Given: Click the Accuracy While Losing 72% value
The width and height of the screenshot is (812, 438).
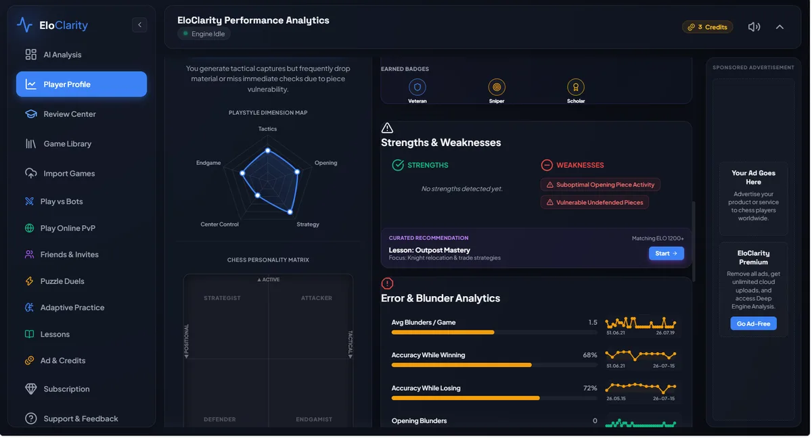Looking at the screenshot, I should (590, 388).
